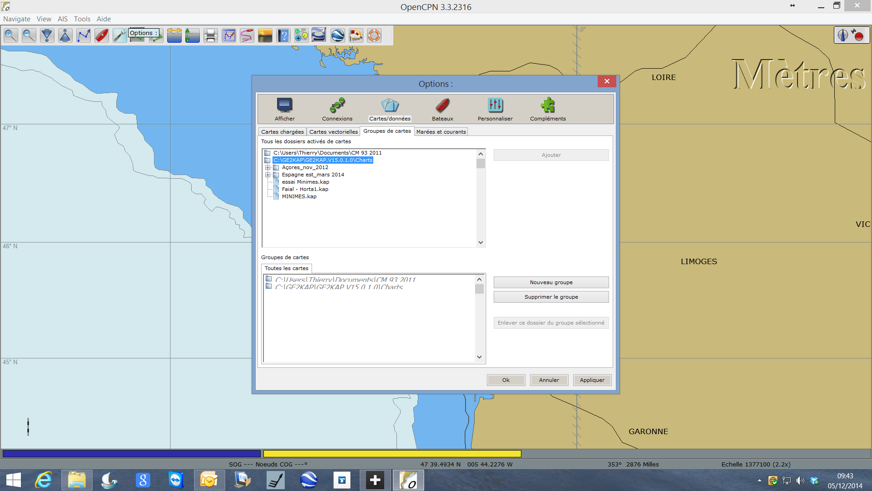Open the Personnaliser settings section
The image size is (872, 491).
click(495, 110)
